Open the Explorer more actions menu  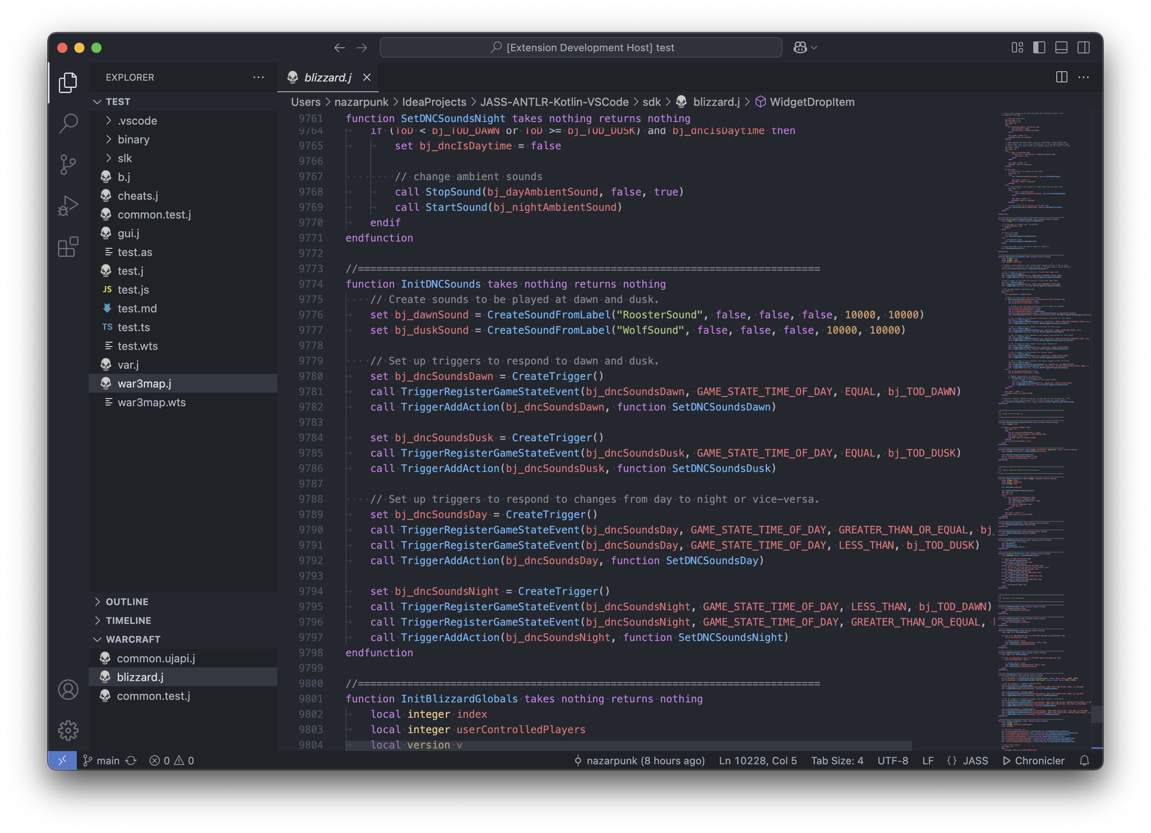click(x=259, y=77)
